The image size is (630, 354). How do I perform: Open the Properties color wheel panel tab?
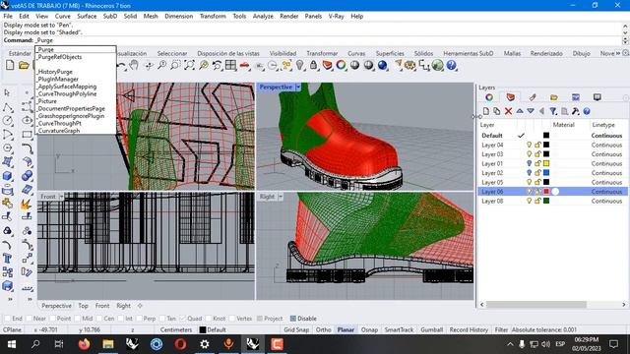coord(489,97)
